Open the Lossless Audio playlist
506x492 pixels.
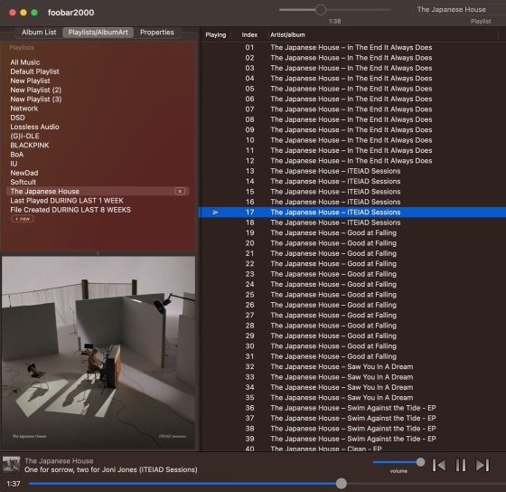click(x=34, y=127)
